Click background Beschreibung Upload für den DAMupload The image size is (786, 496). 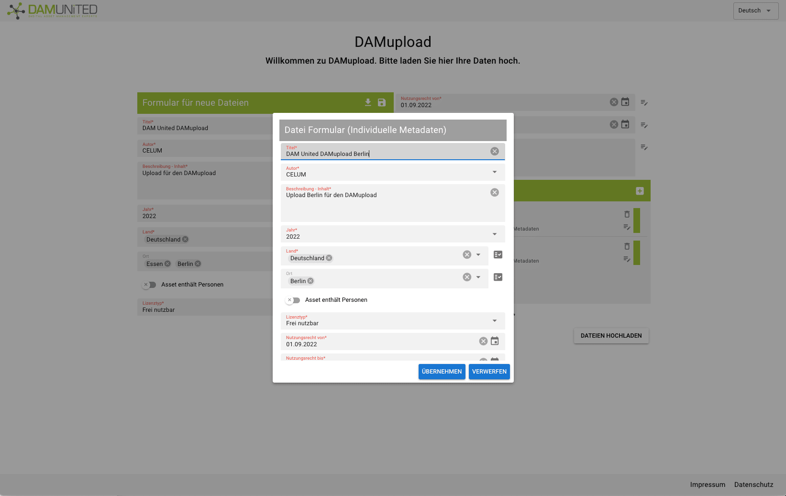(x=205, y=180)
